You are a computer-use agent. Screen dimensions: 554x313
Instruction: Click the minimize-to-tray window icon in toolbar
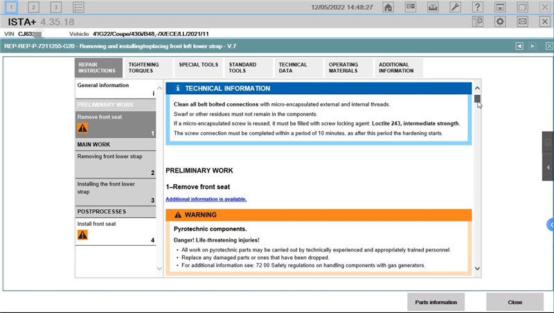tap(499, 7)
